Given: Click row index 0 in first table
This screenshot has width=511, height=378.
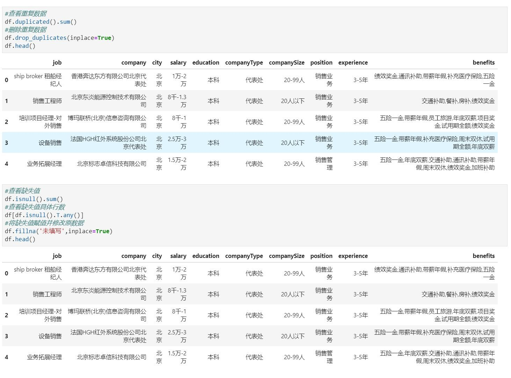Looking at the screenshot, I should tap(6, 80).
